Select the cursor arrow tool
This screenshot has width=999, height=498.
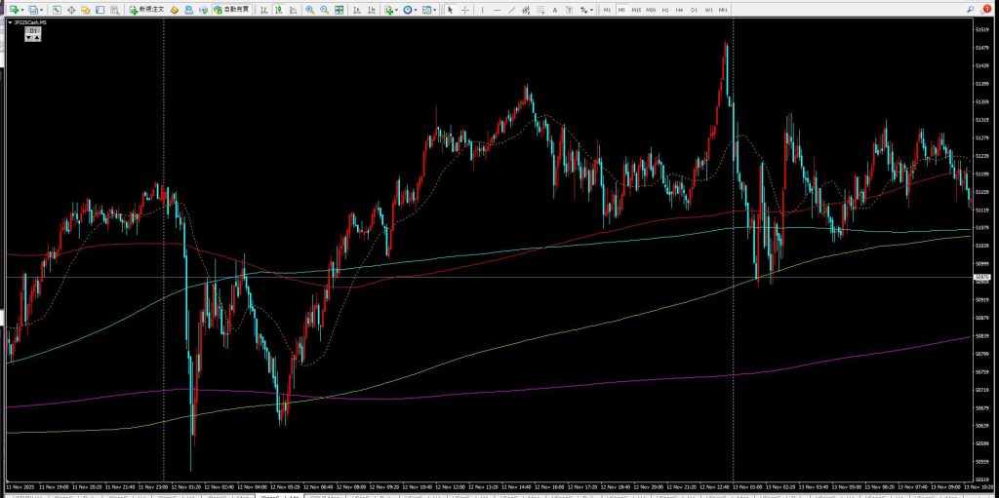(x=450, y=10)
